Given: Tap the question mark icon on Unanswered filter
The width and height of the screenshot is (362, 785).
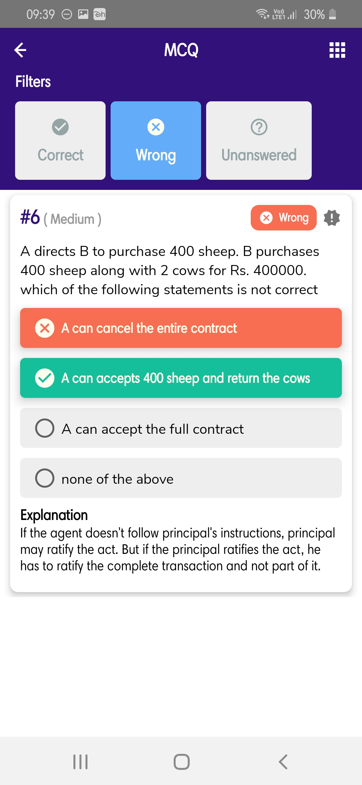Looking at the screenshot, I should click(x=259, y=127).
